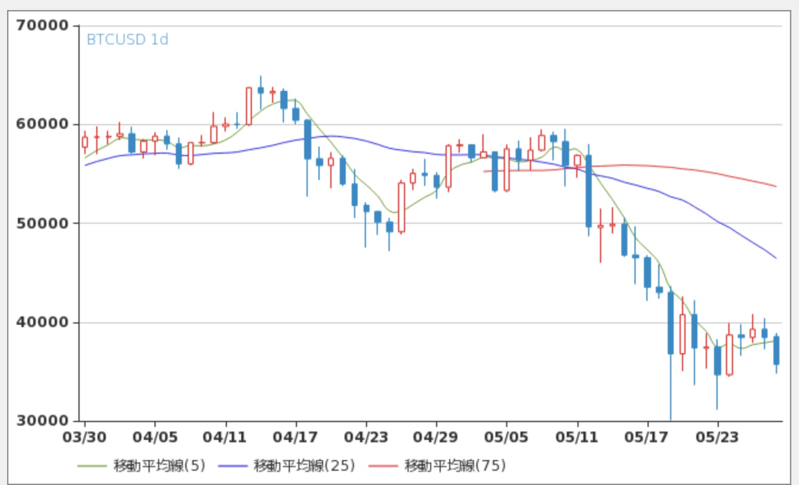Screen dimensions: 799x485
Task: Toggle the 移動平均線(25) legend label
Action: pyautogui.click(x=304, y=465)
